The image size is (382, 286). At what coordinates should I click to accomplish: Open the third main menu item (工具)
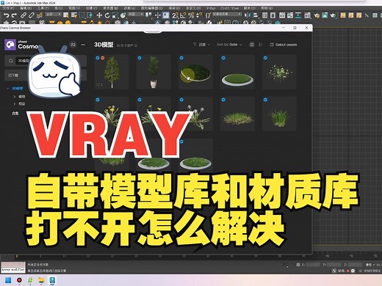(43, 8)
